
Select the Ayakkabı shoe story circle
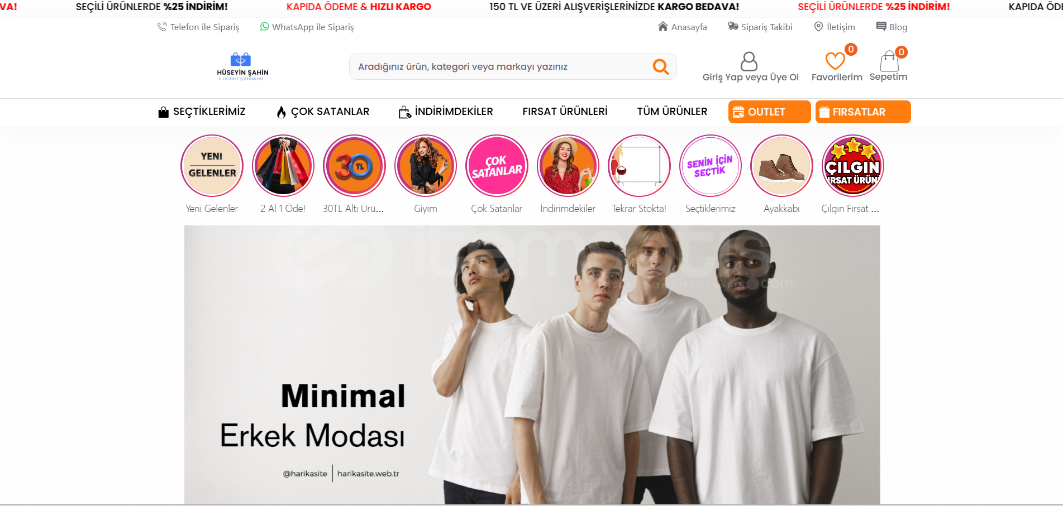(781, 166)
